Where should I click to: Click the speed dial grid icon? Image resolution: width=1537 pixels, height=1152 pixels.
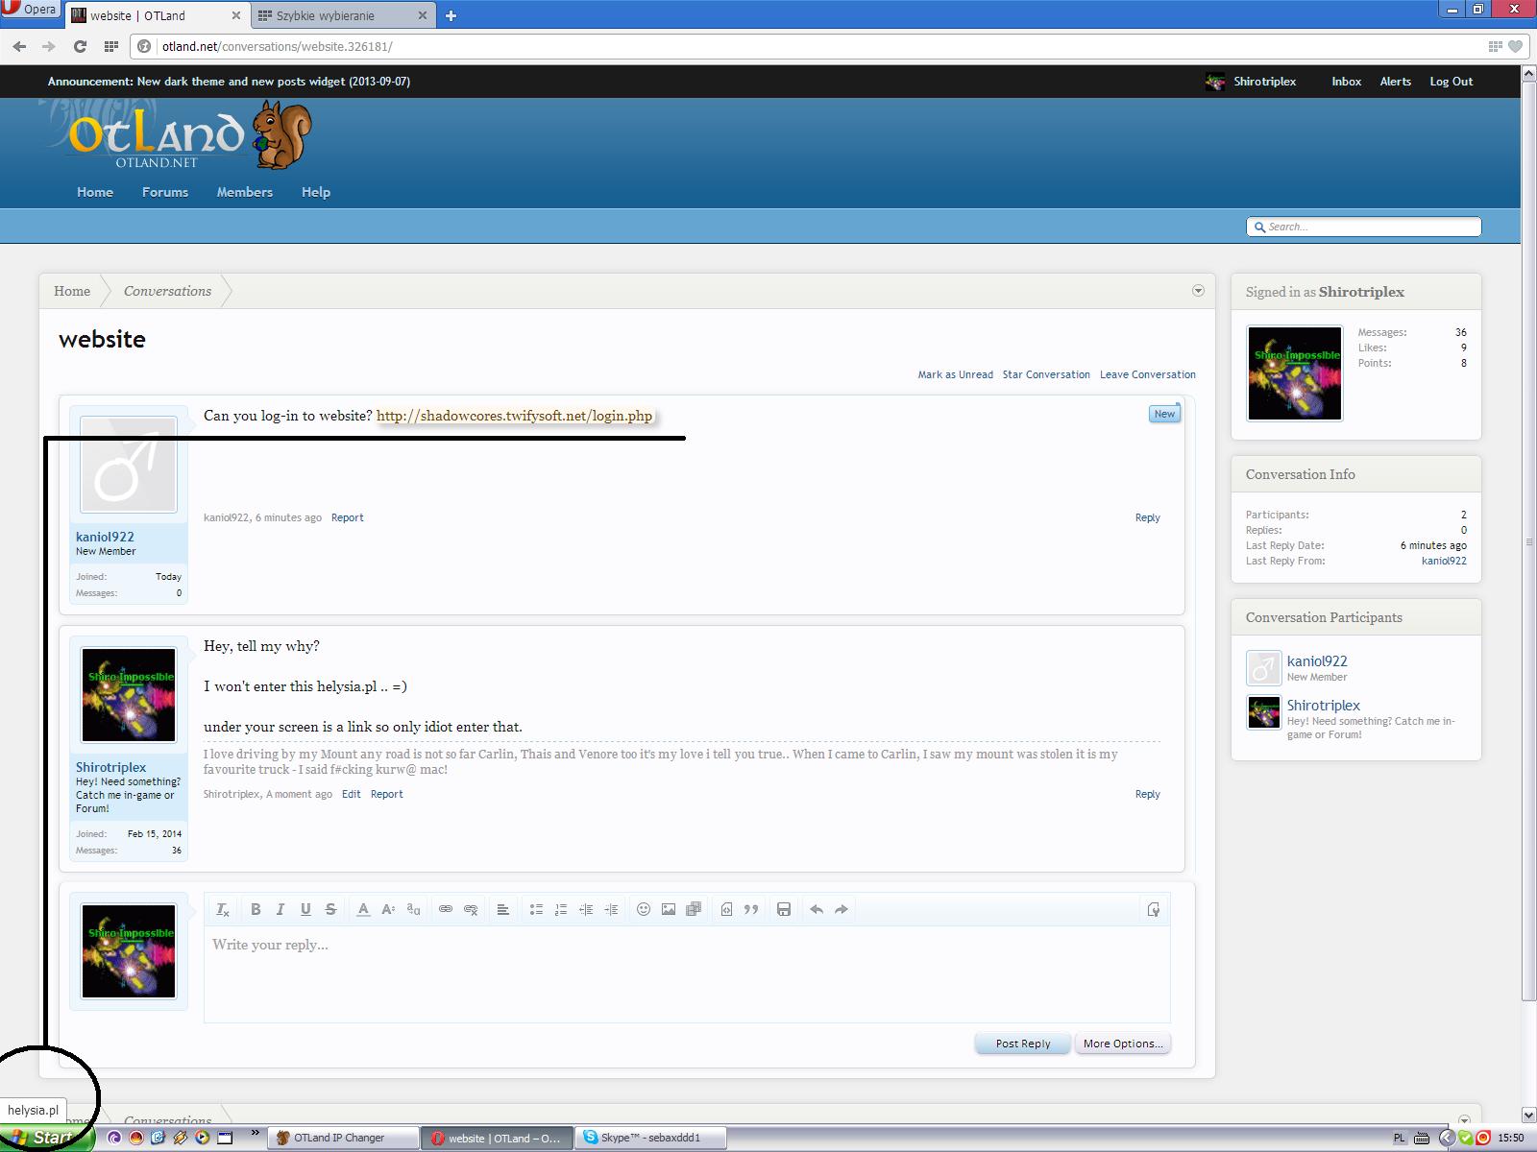point(111,46)
